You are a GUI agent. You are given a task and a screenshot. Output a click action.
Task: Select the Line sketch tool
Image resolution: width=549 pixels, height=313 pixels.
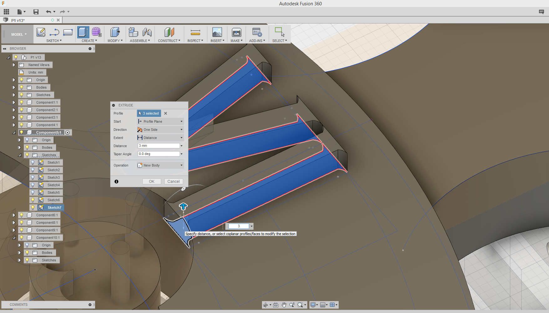54,32
